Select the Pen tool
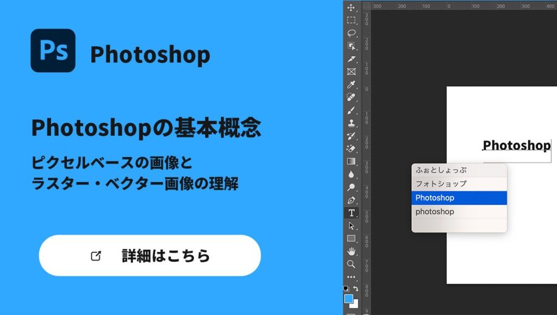 (x=351, y=200)
